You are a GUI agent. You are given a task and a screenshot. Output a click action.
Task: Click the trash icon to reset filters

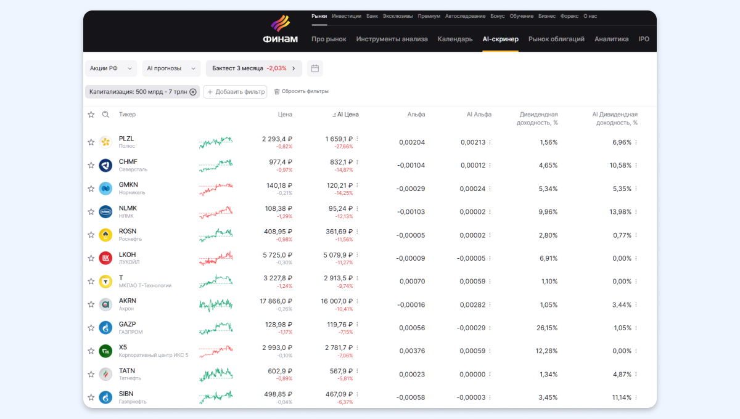click(277, 92)
